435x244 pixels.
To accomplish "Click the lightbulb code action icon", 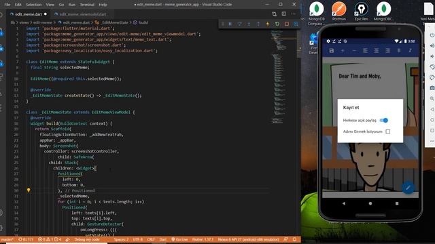I will coord(29,190).
